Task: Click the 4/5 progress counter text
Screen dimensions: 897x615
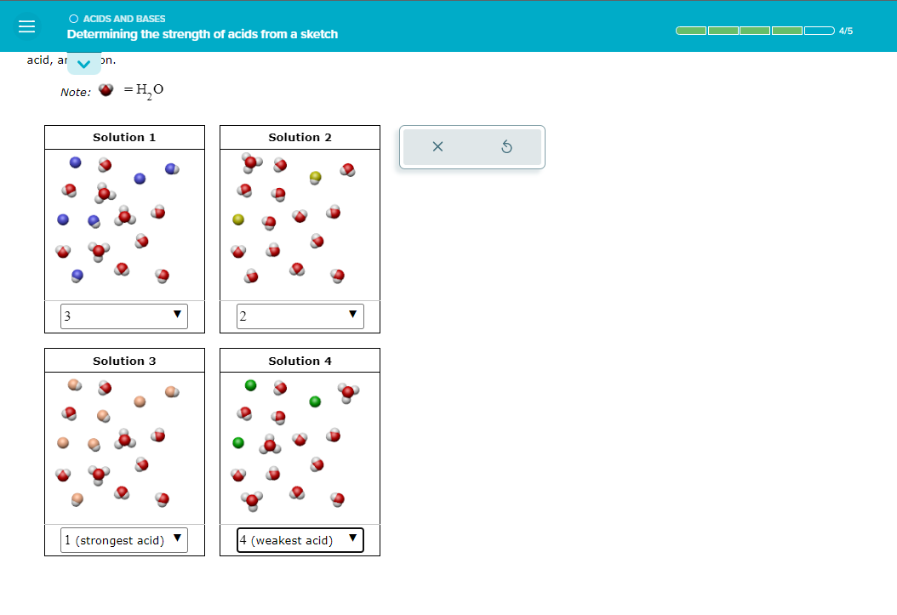Action: point(846,31)
